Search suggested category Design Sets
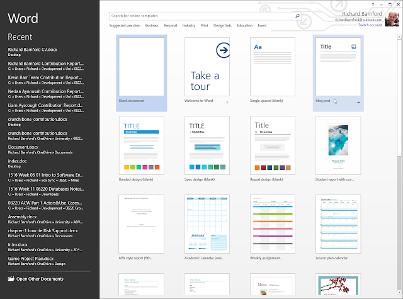The image size is (403, 299). [x=222, y=25]
